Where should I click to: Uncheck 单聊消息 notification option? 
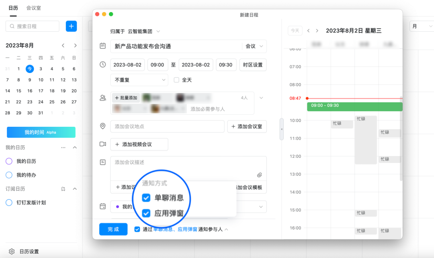point(146,198)
